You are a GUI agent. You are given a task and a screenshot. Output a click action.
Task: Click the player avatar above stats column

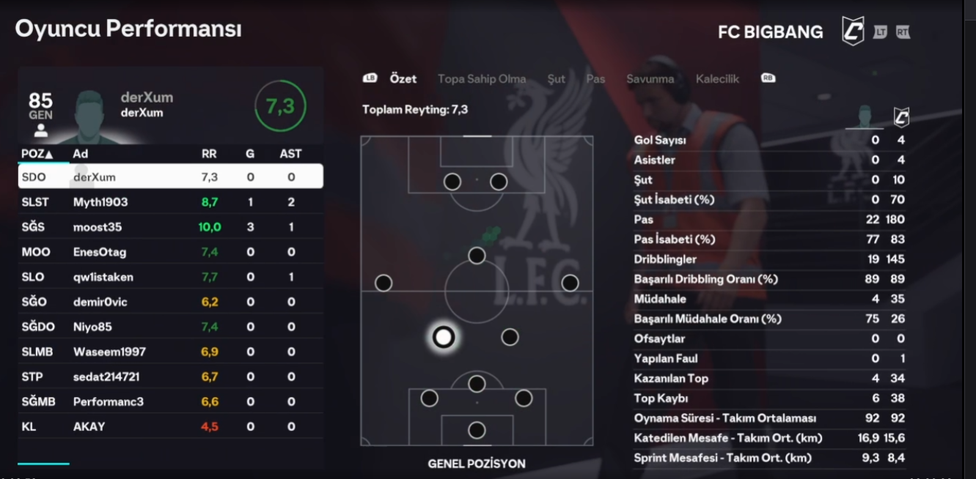pos(865,117)
